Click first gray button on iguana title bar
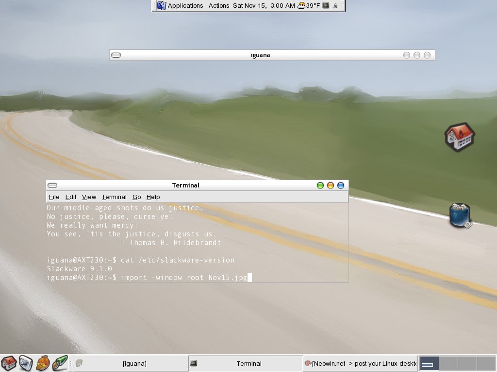The width and height of the screenshot is (497, 372). pyautogui.click(x=407, y=55)
